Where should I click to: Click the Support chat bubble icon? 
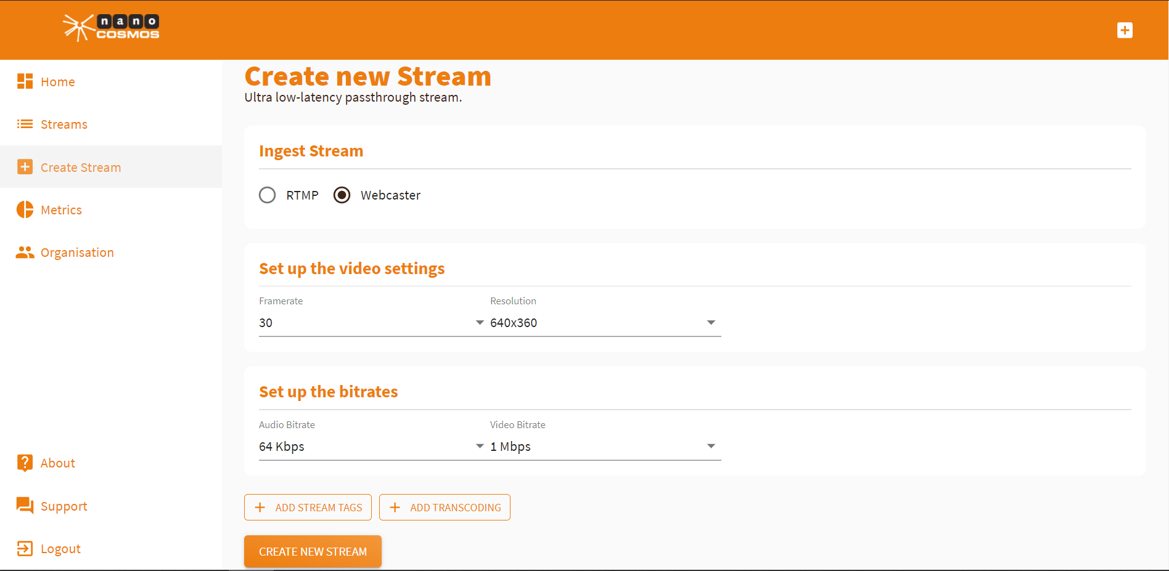pyautogui.click(x=25, y=505)
